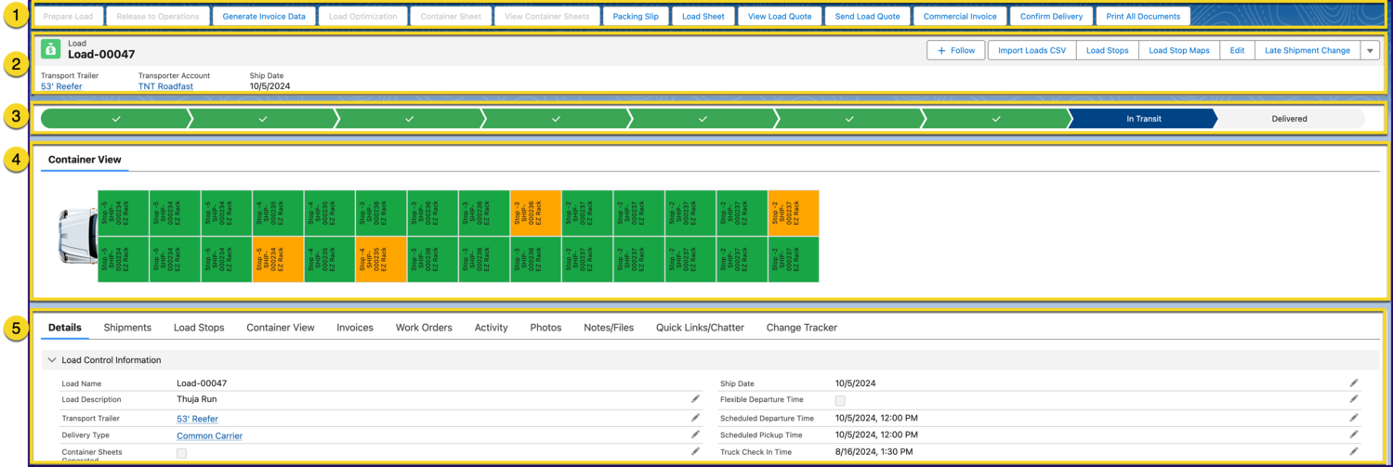
Task: Switch to the Shipments tab
Action: click(127, 328)
